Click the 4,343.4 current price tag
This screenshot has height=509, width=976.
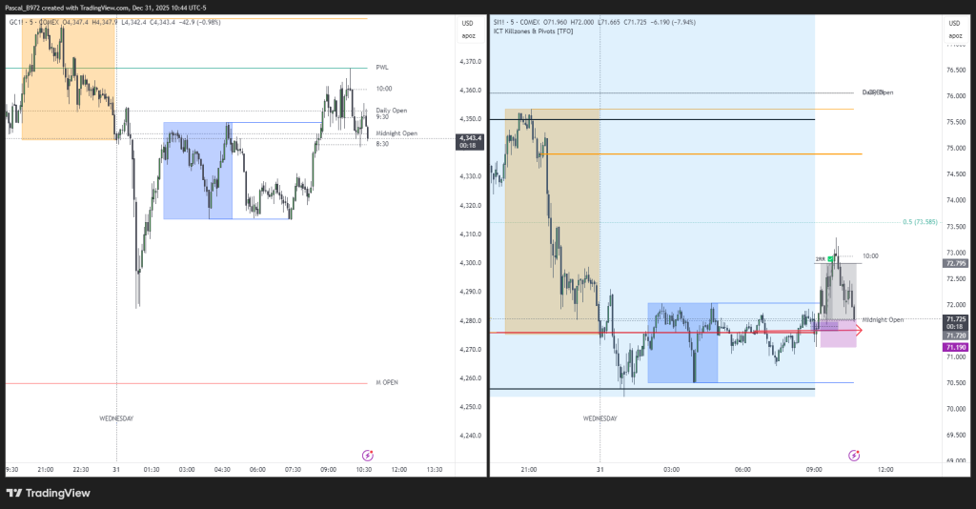[x=471, y=138]
